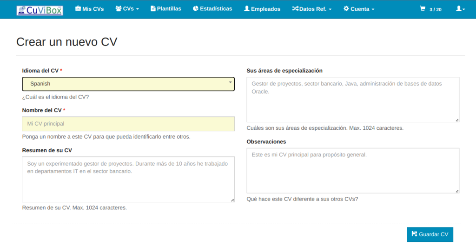The height and width of the screenshot is (247, 476).
Task: Click the Plantillas document icon
Action: pyautogui.click(x=153, y=9)
